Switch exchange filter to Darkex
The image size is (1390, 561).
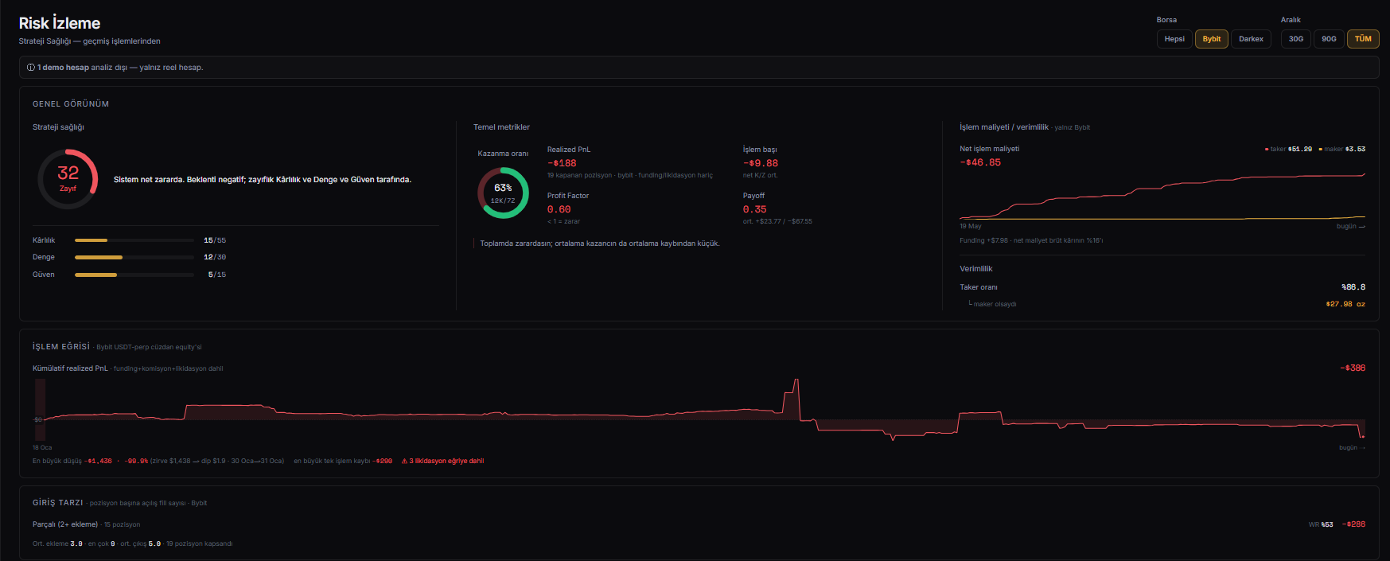click(1251, 39)
